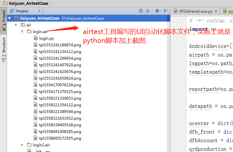The height and width of the screenshot is (152, 233).
Task: Click the ucenter variable in editor
Action: (x=199, y=123)
